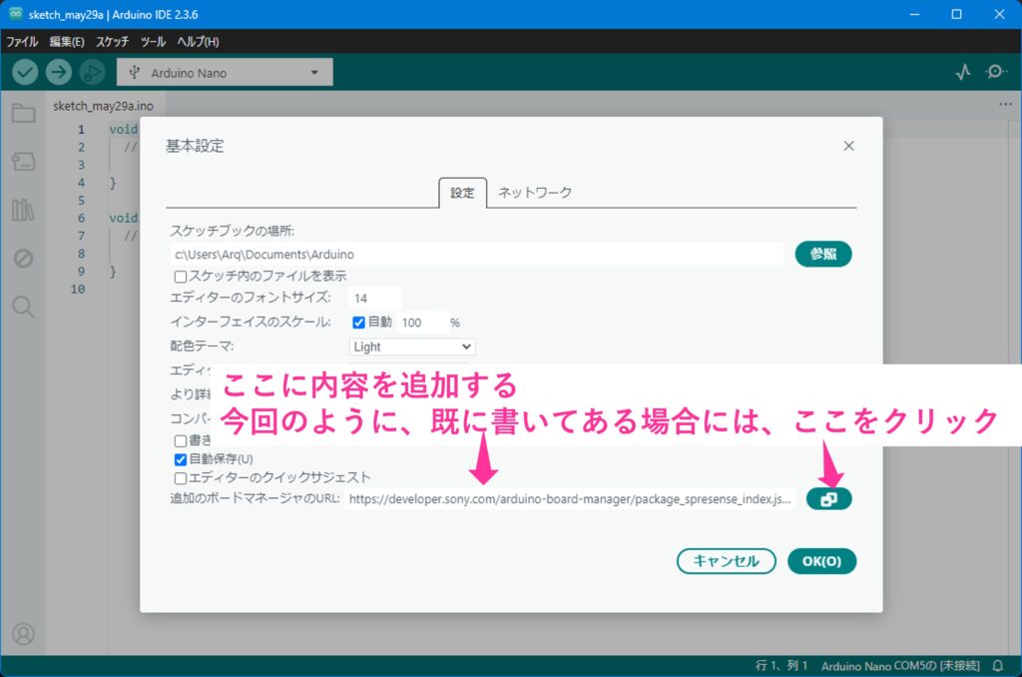
Task: Open the Search magnifier sidebar icon
Action: point(24,307)
